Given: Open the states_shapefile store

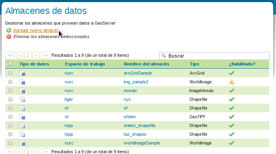Looking at the screenshot, I should click(139, 125).
